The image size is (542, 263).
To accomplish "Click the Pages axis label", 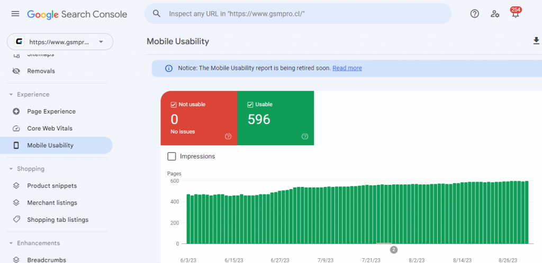I will click(174, 174).
